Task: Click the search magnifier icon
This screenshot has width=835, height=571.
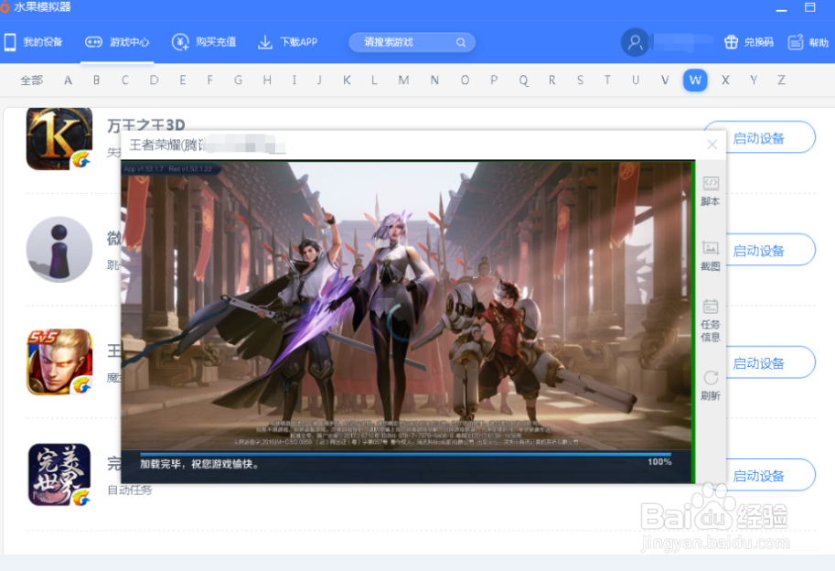Action: (461, 42)
